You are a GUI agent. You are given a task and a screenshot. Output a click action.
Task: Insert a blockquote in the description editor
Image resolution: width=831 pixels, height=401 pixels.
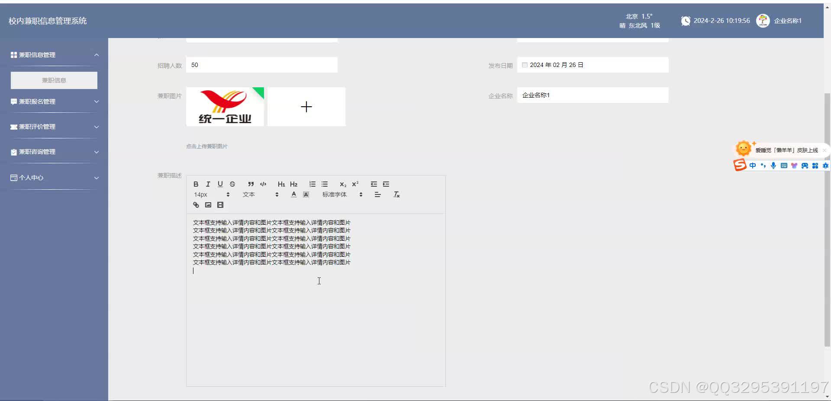[251, 184]
